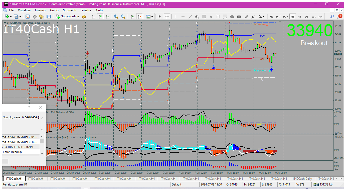
Task: Open the Strumenti menu
Action: point(70,10)
